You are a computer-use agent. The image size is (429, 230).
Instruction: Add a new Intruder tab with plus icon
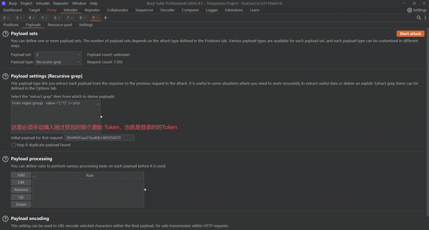[106, 18]
